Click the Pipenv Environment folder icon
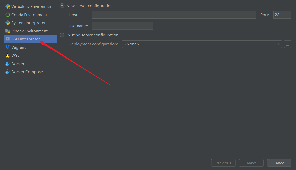 coord(7,31)
